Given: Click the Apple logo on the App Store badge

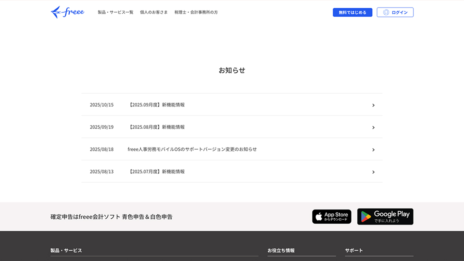Looking at the screenshot, I should (319, 216).
